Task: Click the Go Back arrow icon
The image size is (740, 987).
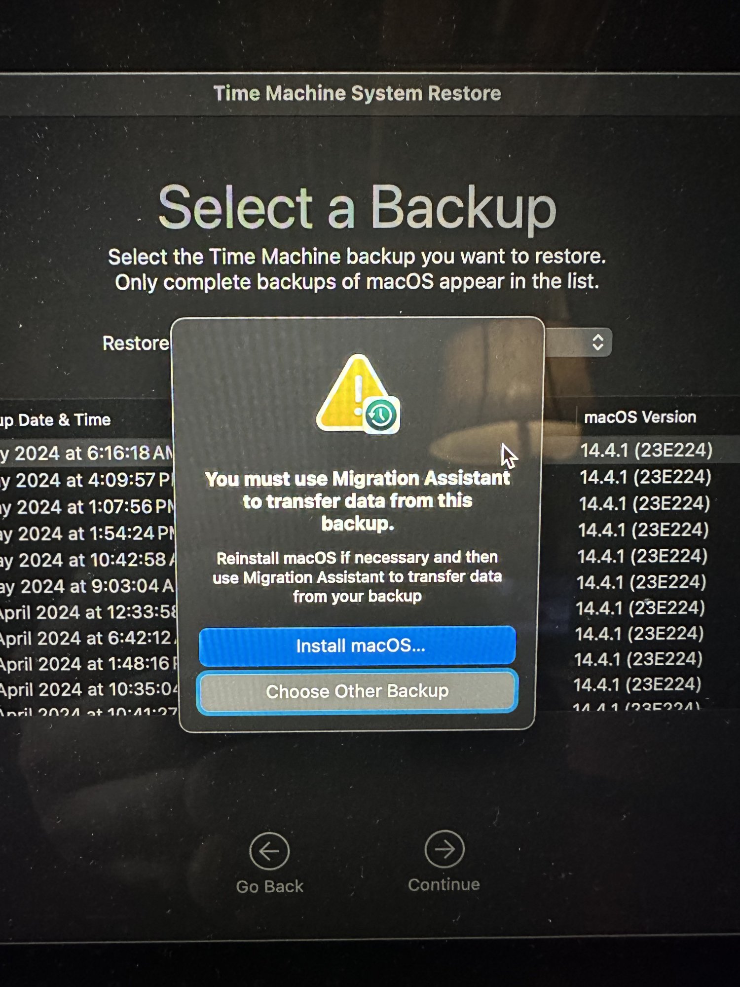Action: (269, 851)
